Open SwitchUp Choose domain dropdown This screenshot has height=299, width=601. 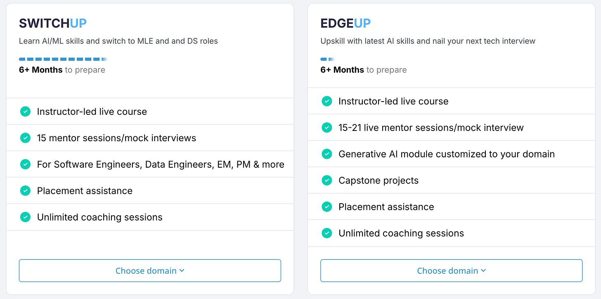[150, 271]
